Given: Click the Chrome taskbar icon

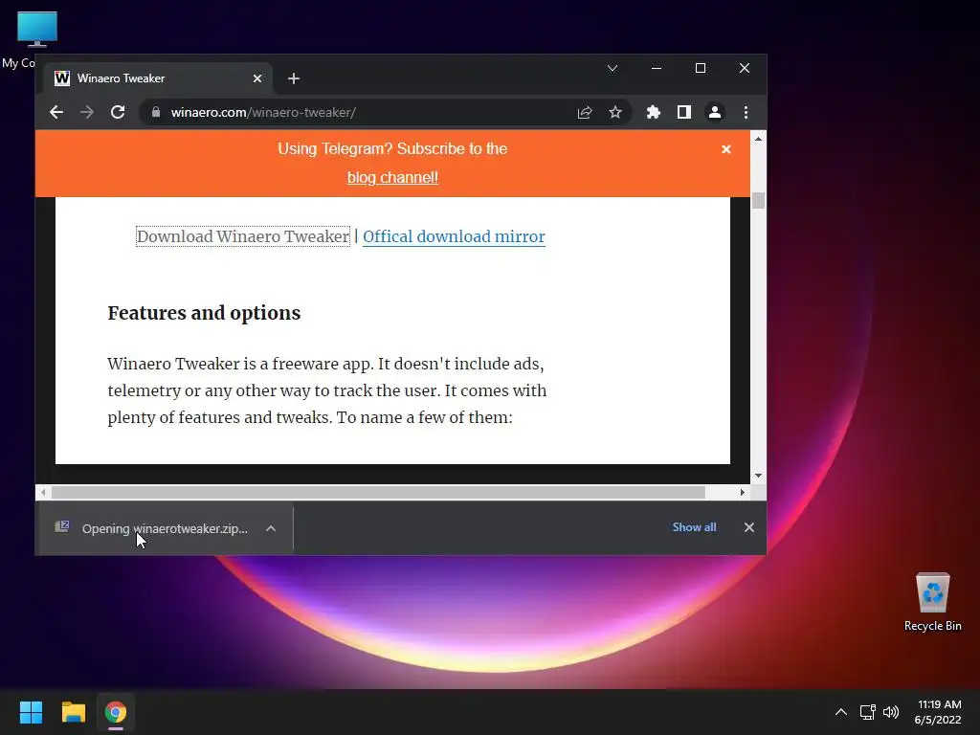Looking at the screenshot, I should 116,712.
